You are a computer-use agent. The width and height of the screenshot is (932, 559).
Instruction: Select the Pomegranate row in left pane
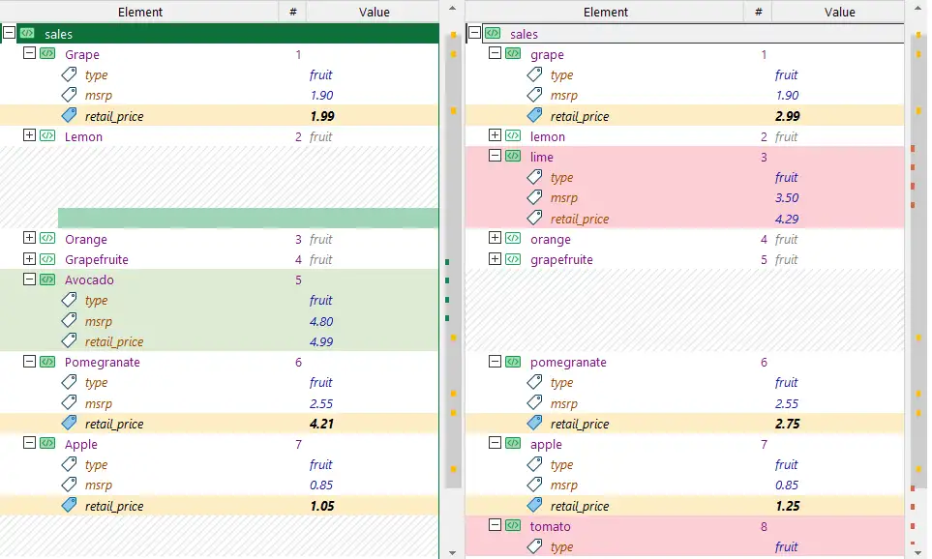pyautogui.click(x=220, y=362)
